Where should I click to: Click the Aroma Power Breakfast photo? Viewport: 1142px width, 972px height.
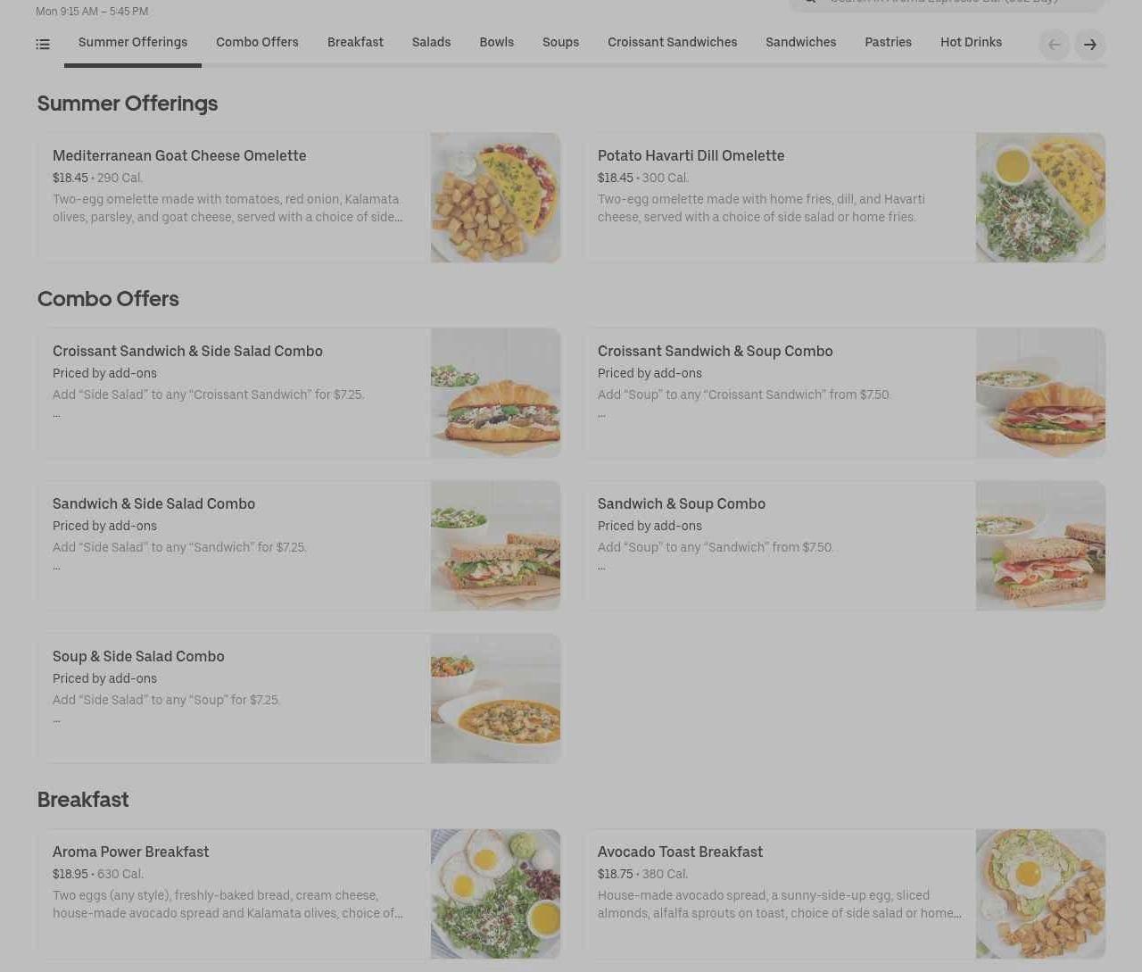click(495, 893)
